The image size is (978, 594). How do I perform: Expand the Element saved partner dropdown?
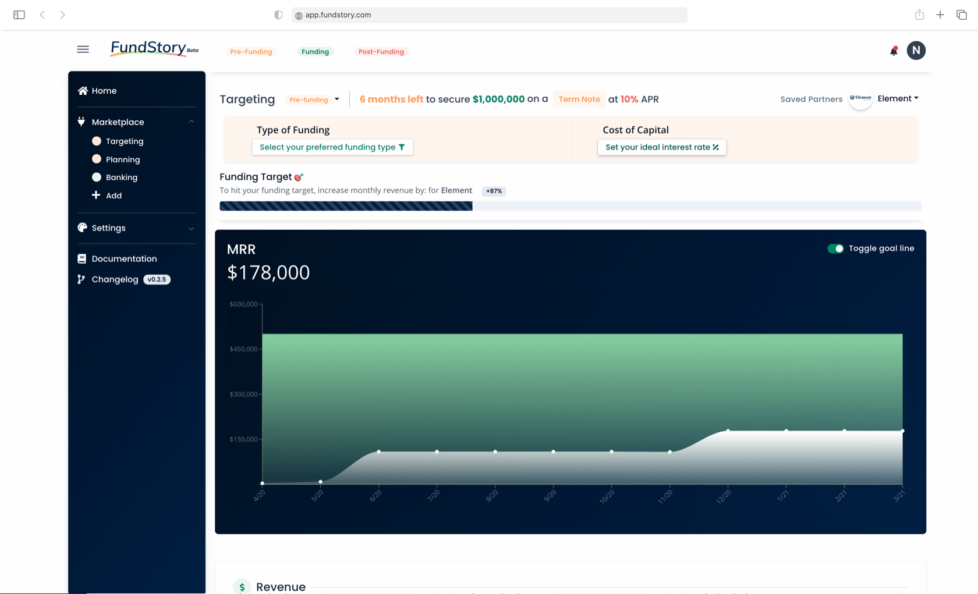[x=897, y=99]
